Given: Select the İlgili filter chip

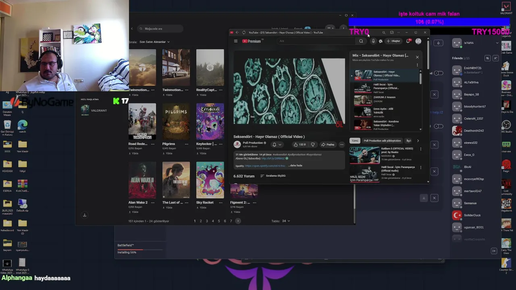Looking at the screenshot, I should (409, 141).
